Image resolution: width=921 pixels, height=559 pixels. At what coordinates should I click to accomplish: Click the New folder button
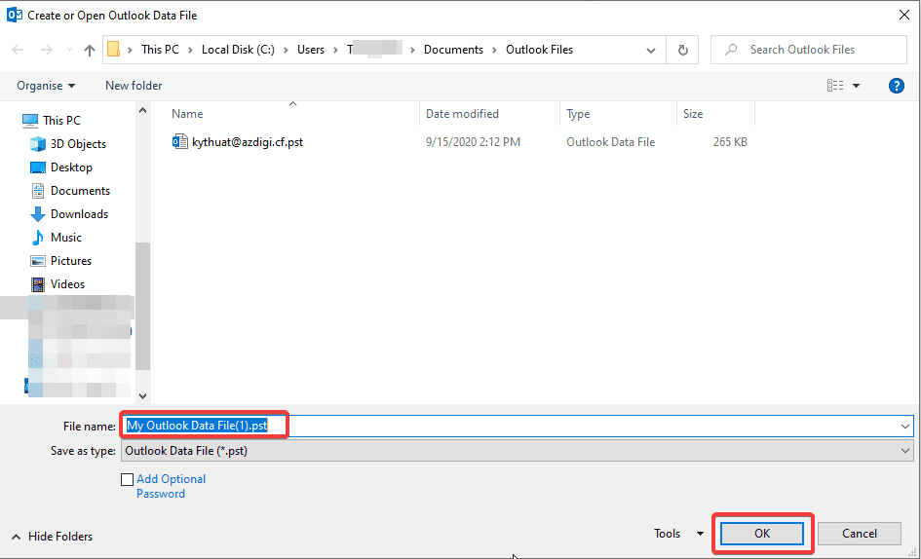point(134,86)
